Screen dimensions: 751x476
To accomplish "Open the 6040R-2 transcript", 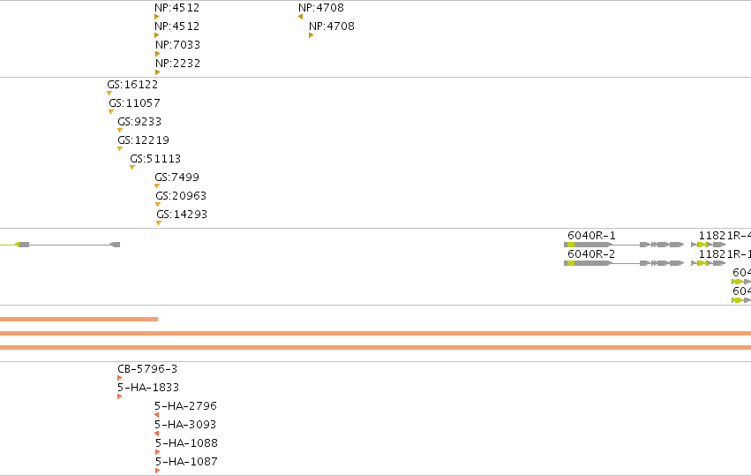I will coord(624,263).
